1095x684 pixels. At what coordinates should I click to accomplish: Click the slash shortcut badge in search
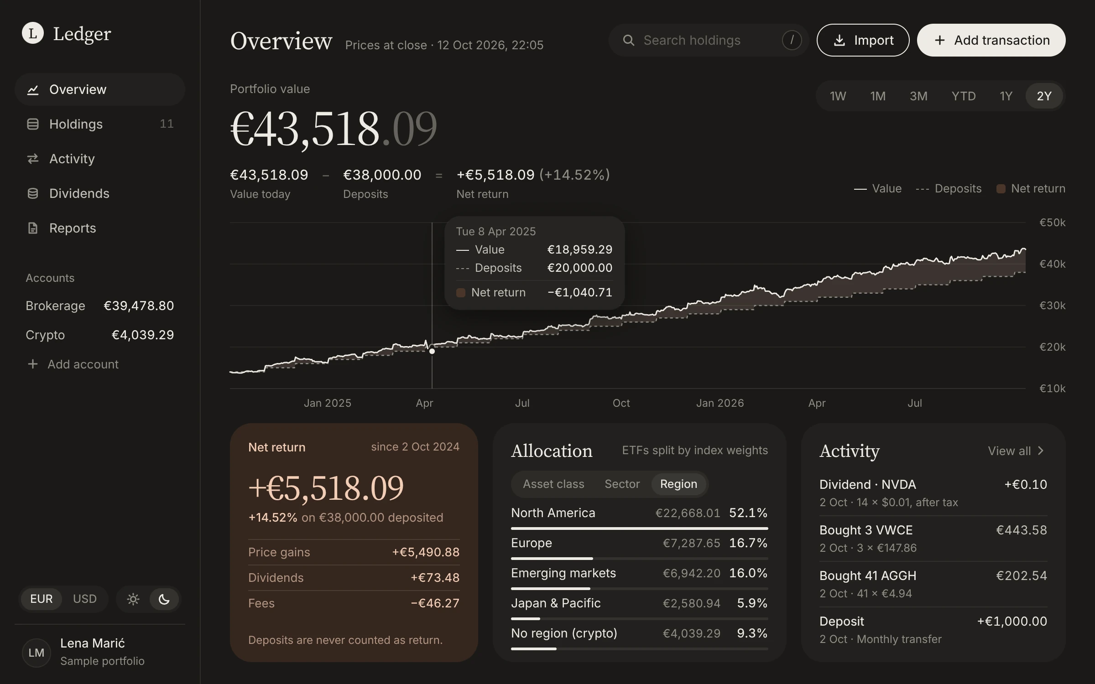[x=792, y=40]
